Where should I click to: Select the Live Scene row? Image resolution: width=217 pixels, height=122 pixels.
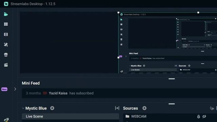tap(70, 117)
